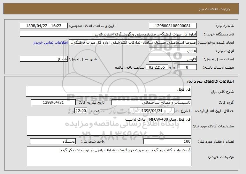
Task: Click the label تاریخ نیاز به کالا
Action: coord(91,102)
